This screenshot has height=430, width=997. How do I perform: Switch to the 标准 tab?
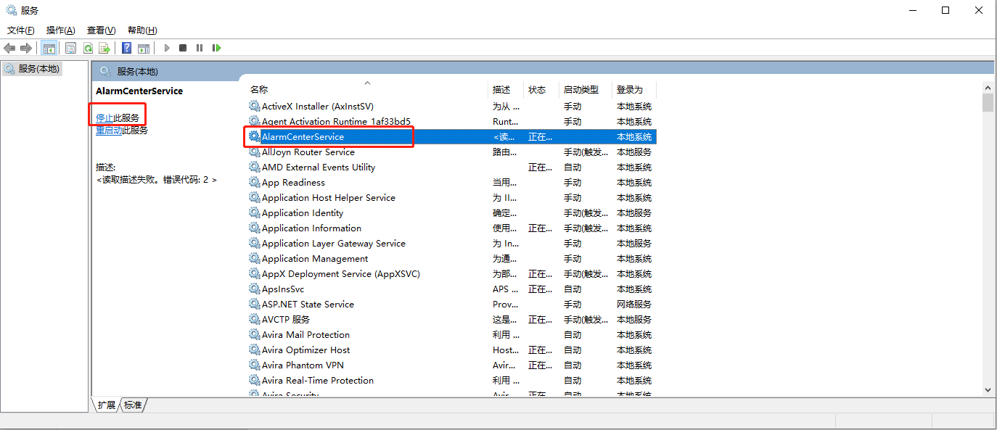[133, 405]
